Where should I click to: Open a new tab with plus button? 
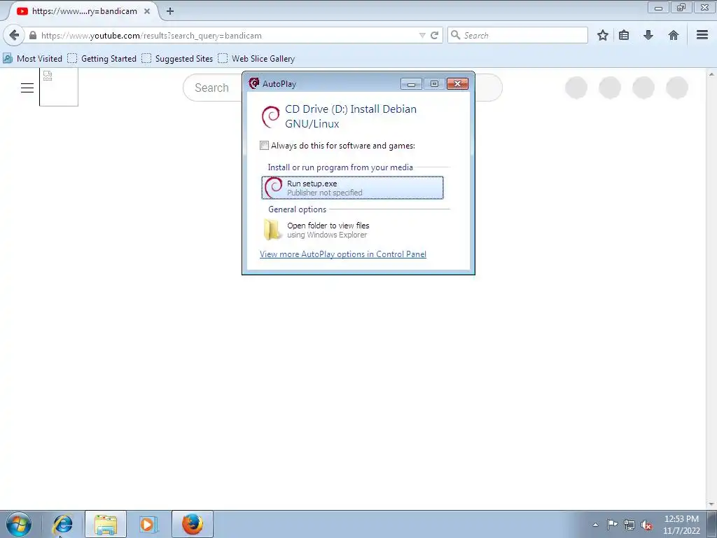pos(170,11)
